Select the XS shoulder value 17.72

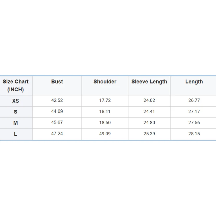105,101
